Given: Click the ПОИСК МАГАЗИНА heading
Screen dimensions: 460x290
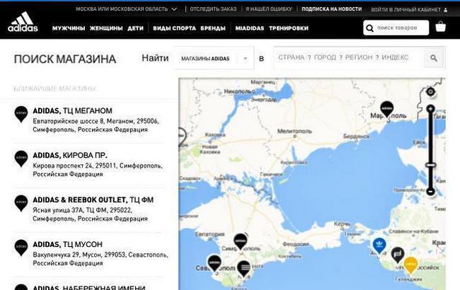Looking at the screenshot, I should [x=65, y=59].
